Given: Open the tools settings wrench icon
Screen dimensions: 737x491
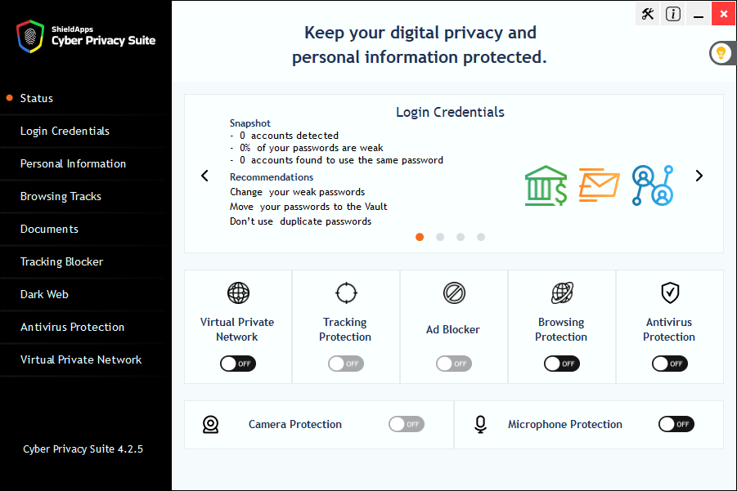Looking at the screenshot, I should coord(648,14).
